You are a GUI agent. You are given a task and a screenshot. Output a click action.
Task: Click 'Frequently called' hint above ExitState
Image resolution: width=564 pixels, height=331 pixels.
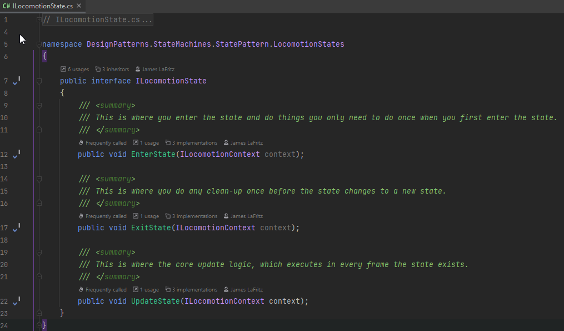(x=102, y=216)
